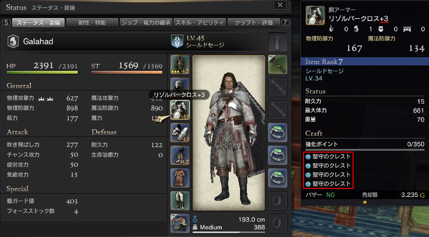Click the 強化ポイント progress bar

365,150
